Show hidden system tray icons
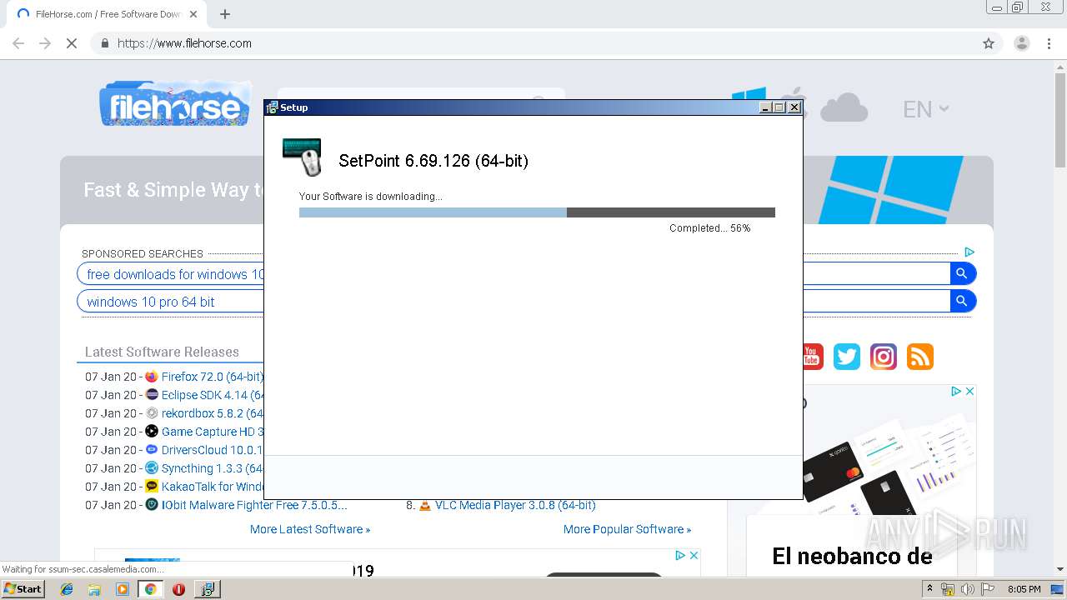 (930, 588)
